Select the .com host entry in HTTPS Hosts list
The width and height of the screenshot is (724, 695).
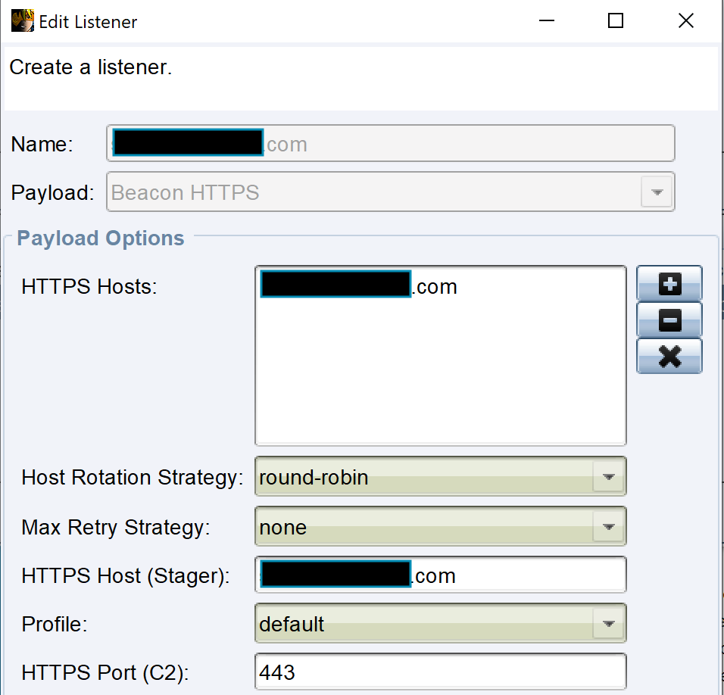pyautogui.click(x=359, y=287)
